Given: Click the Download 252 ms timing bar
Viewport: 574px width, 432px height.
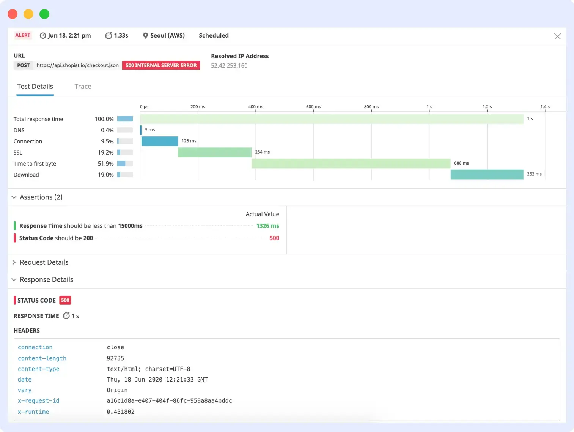Looking at the screenshot, I should 487,175.
